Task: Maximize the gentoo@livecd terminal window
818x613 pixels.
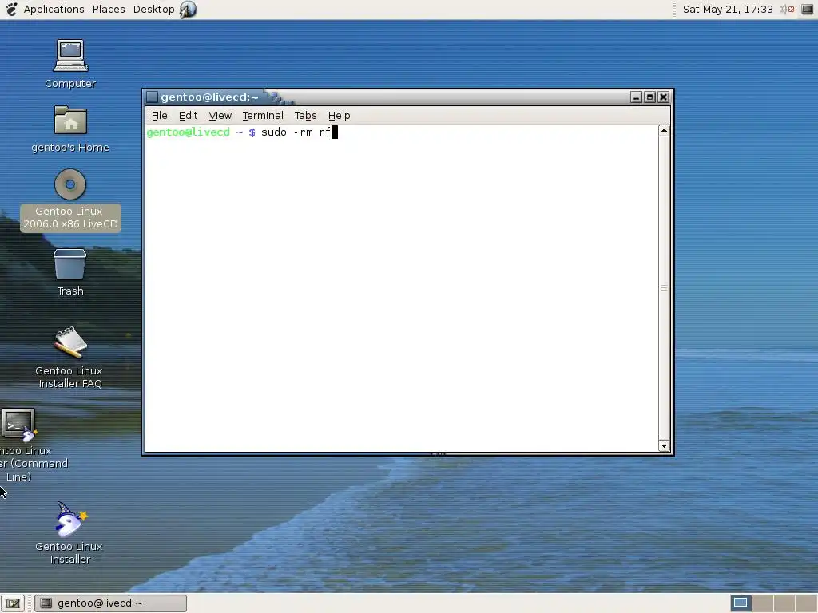Action: tap(649, 97)
